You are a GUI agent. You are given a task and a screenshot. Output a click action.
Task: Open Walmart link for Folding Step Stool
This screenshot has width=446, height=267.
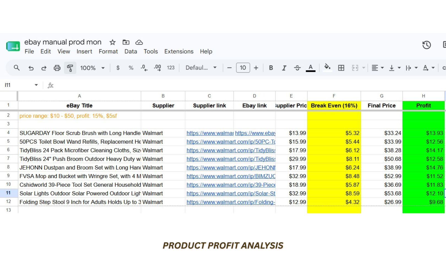[x=231, y=202]
